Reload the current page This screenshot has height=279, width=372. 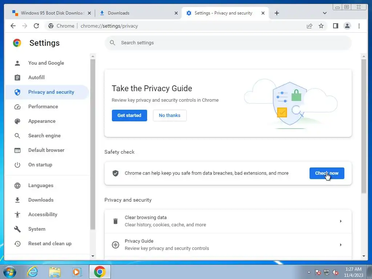coord(36,26)
